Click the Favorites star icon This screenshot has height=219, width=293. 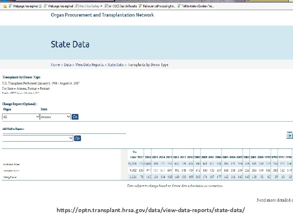click(5, 6)
